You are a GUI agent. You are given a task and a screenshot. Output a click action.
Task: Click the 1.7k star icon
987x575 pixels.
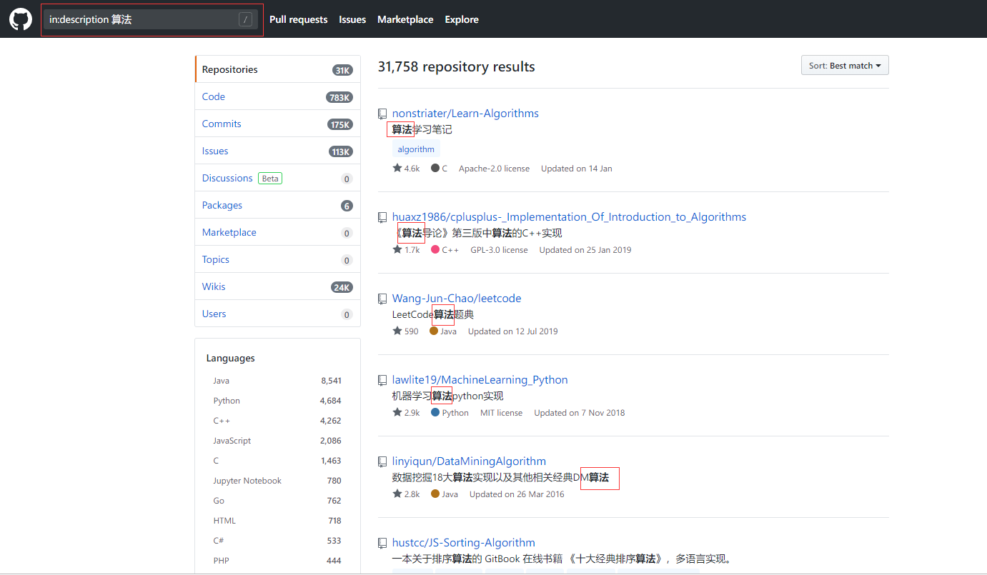click(397, 250)
